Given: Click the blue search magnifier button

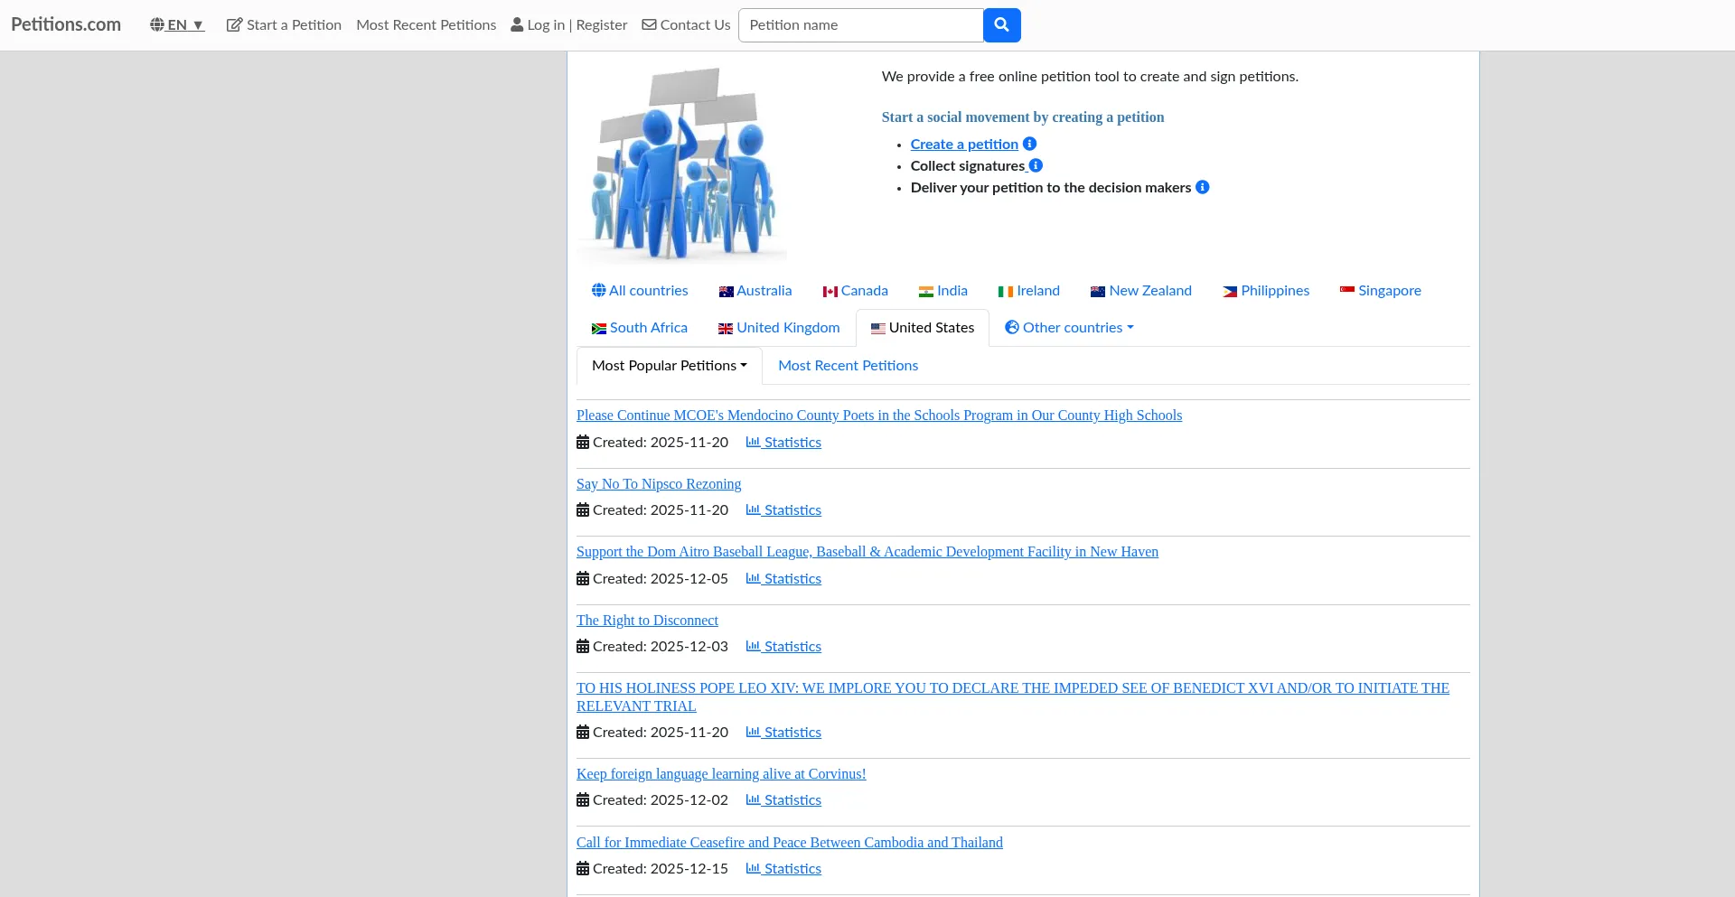Looking at the screenshot, I should pos(1001,25).
